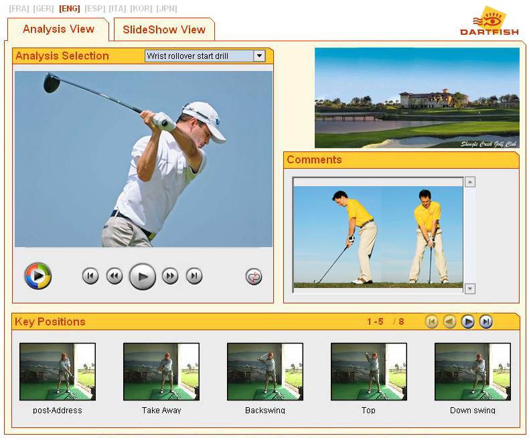Select Japanese language [JPN]
Screen dimensions: 529x438
[x=167, y=9]
